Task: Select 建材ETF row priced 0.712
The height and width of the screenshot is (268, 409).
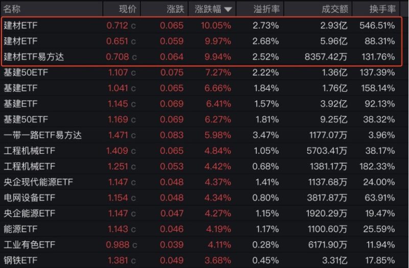Action: [201, 26]
